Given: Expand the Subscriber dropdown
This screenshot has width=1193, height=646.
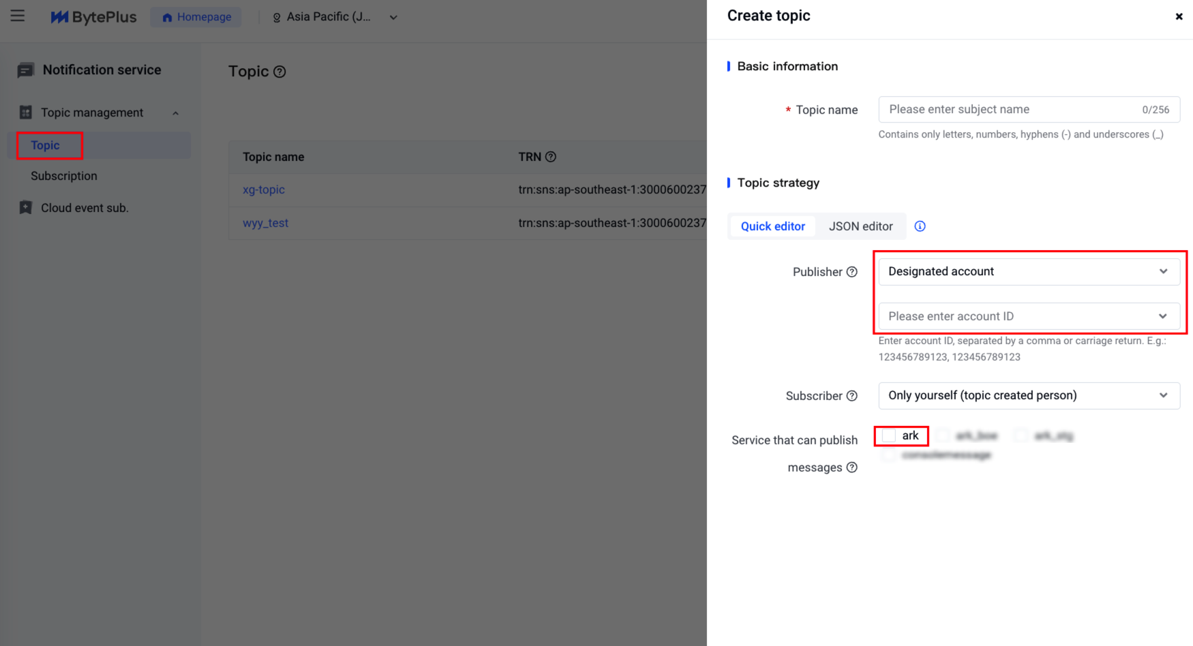Looking at the screenshot, I should [1029, 396].
